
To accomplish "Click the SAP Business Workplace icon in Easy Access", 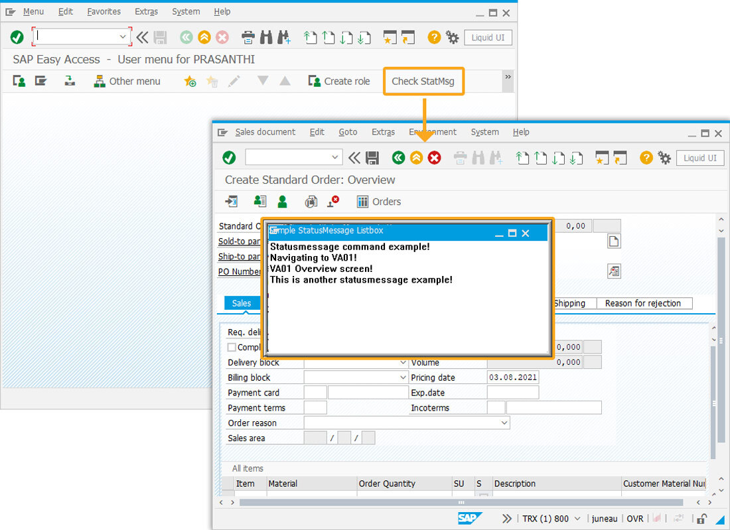I will pyautogui.click(x=70, y=82).
